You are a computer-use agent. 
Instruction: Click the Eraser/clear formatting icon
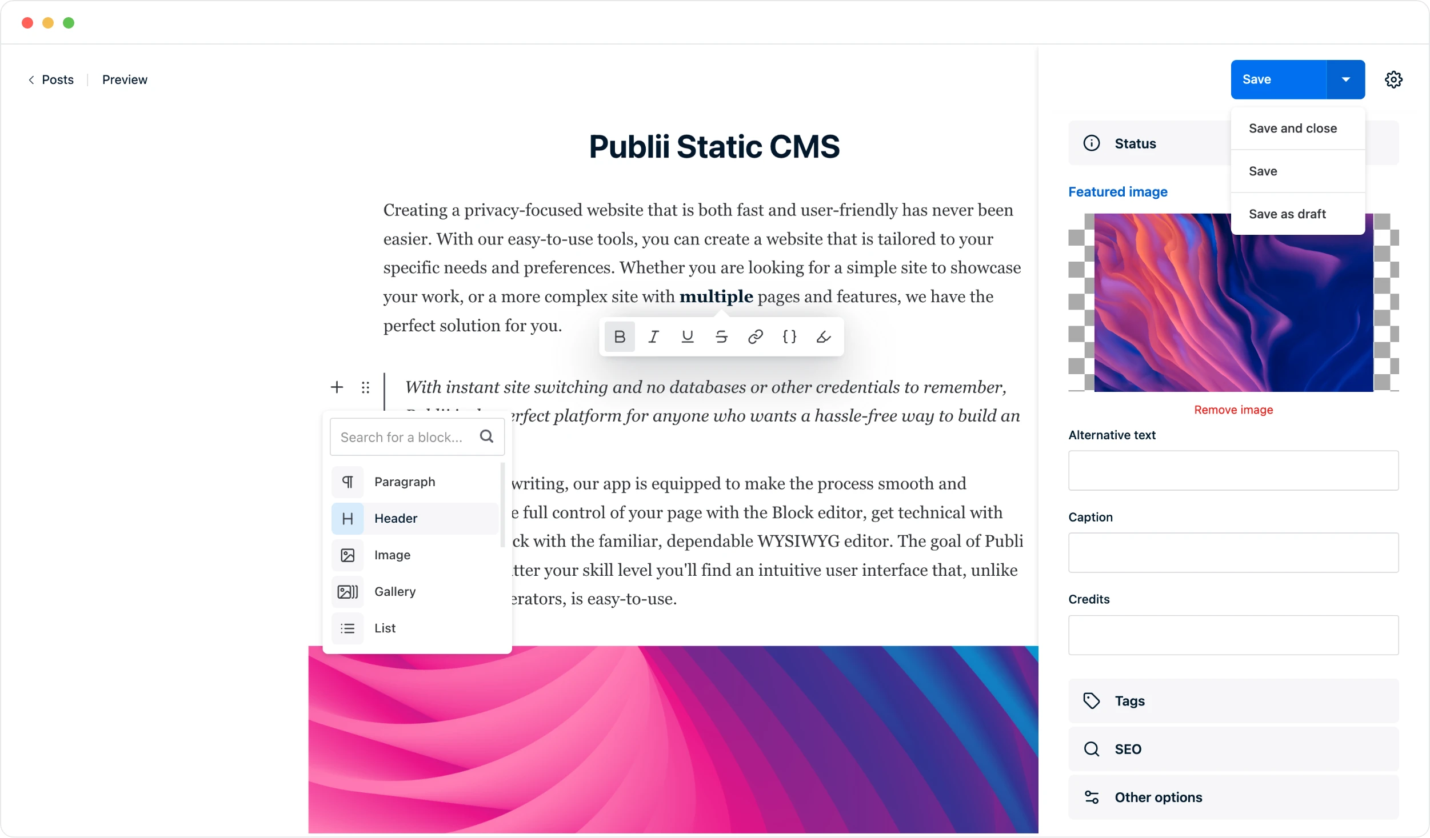pos(823,337)
